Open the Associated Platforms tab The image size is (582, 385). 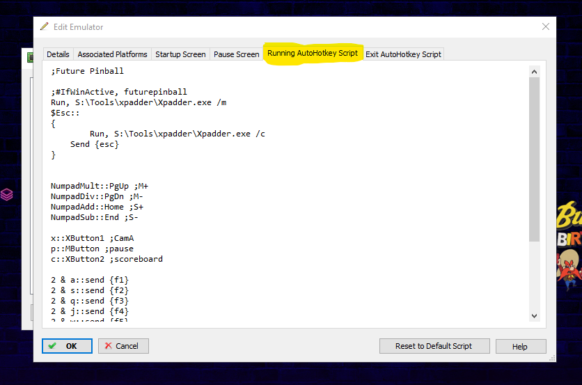pos(112,54)
